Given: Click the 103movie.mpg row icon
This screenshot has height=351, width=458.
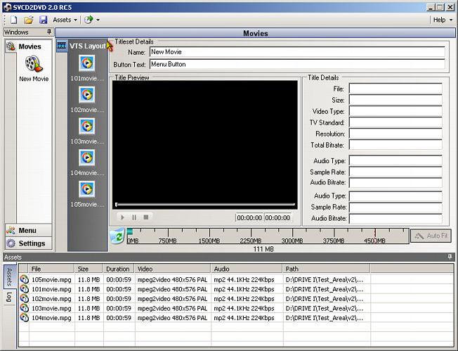Looking at the screenshot, I should (25, 308).
